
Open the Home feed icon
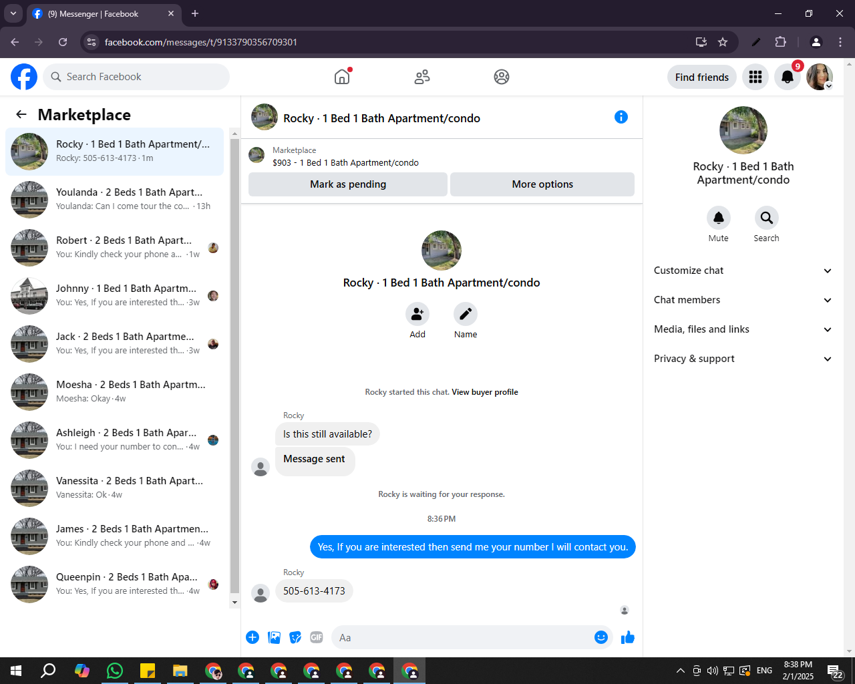pyautogui.click(x=342, y=77)
